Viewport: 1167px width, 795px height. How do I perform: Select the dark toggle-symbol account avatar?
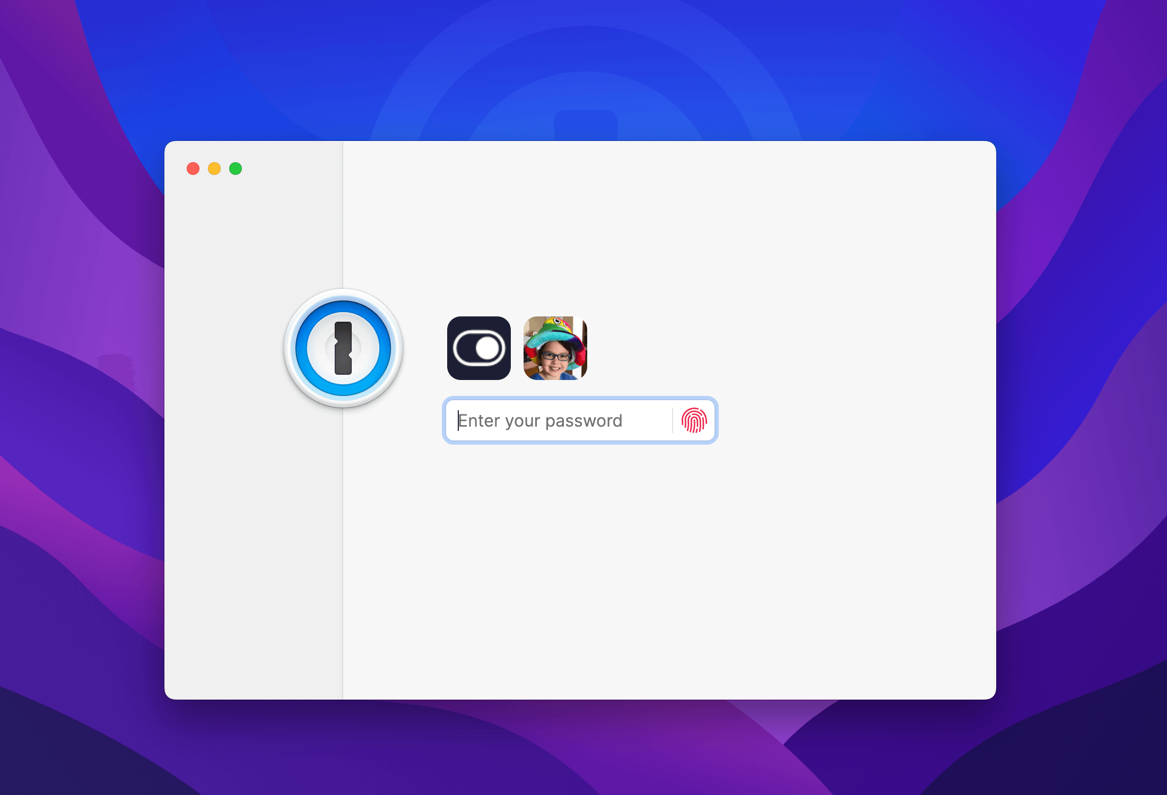coord(478,349)
